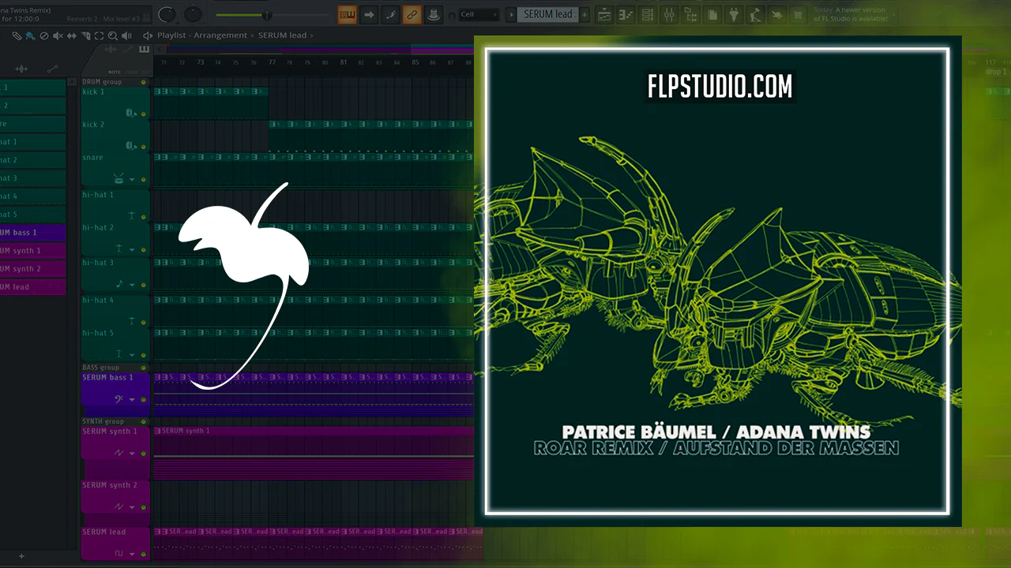
Task: Open the Piano roll icon
Action: pos(626,14)
